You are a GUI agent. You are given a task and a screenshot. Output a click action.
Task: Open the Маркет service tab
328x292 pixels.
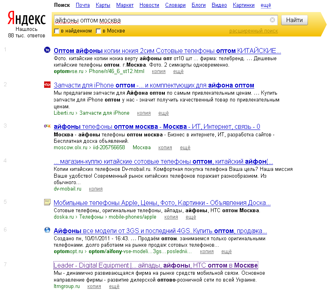click(125, 5)
